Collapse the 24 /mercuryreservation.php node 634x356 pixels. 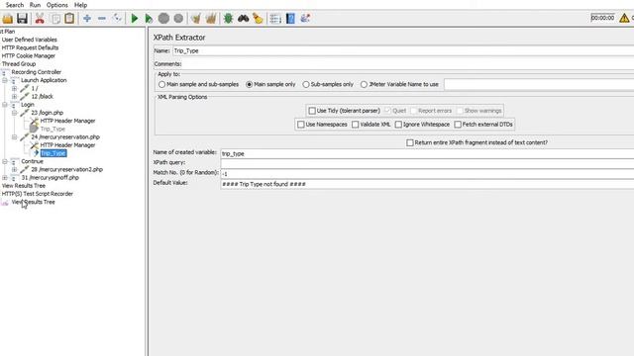tap(15, 136)
